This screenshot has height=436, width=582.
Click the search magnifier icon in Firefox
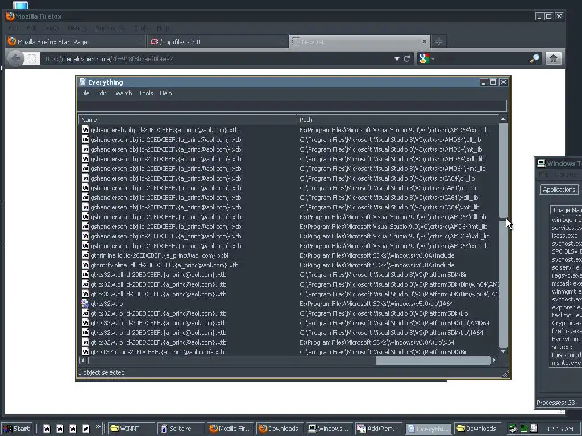coord(534,58)
